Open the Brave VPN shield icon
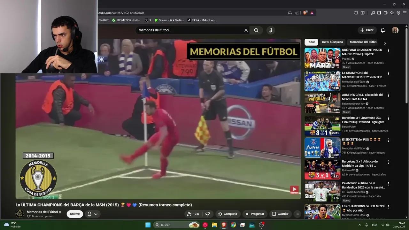Image resolution: width=409 pixels, height=230 pixels. point(398,13)
